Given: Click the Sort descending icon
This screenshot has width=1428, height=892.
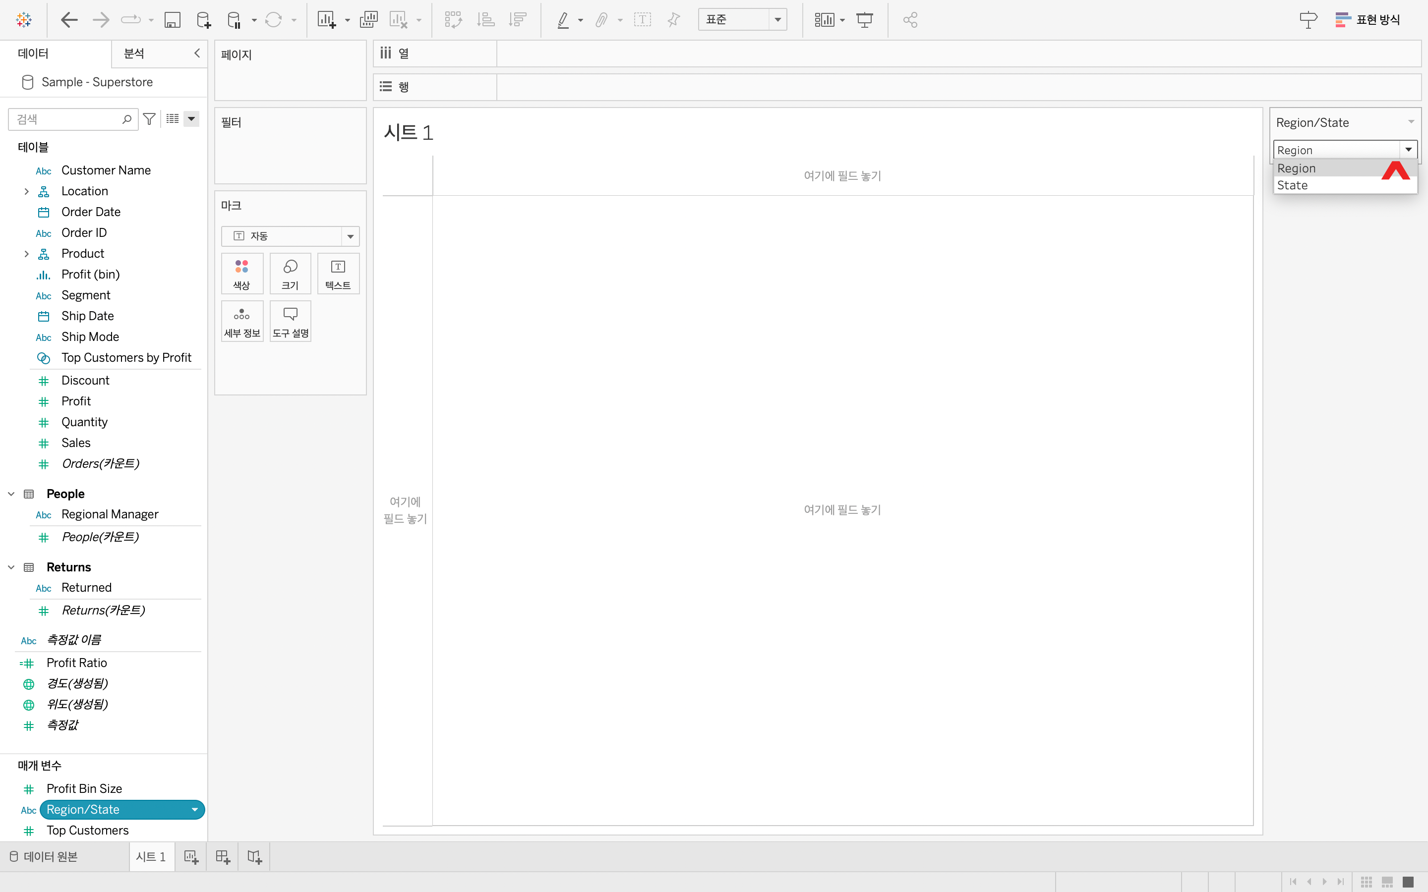Looking at the screenshot, I should (518, 20).
